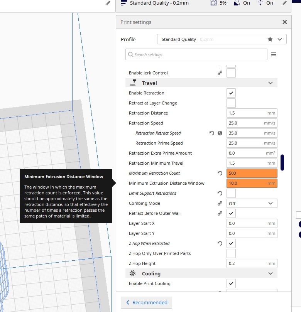Switch to Recommended print settings
Image resolution: width=301 pixels, height=312 pixels.
pos(147,303)
